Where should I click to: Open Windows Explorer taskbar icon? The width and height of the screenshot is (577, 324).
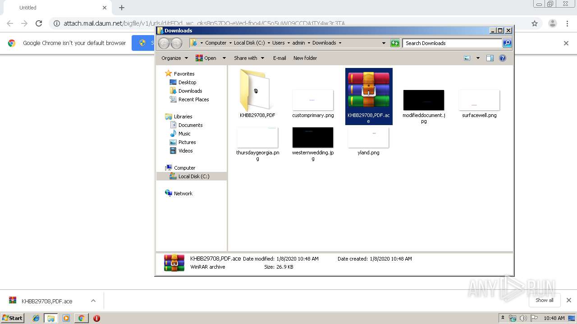(x=51, y=318)
